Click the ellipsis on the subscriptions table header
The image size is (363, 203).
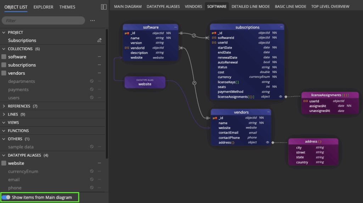281,27
